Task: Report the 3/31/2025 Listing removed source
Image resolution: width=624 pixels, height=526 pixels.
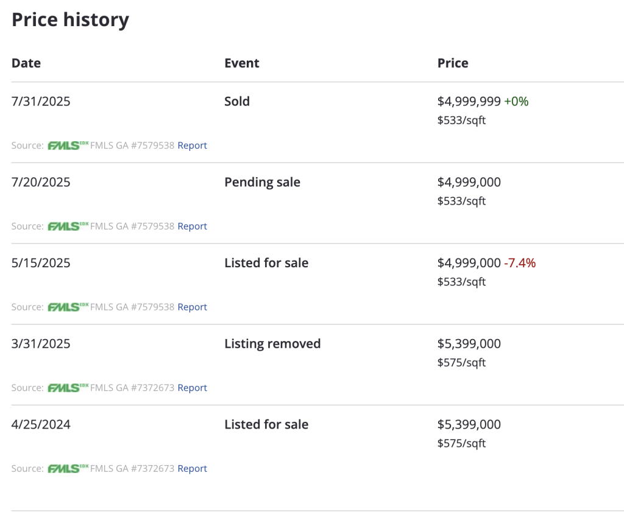Action: tap(192, 388)
